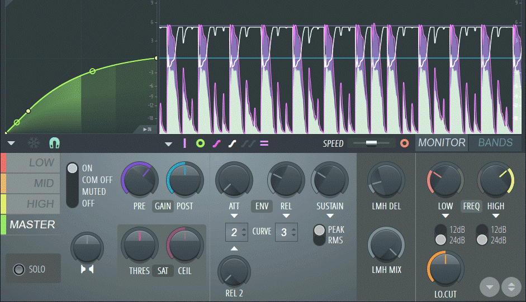Set band state to MUTED

click(x=94, y=191)
